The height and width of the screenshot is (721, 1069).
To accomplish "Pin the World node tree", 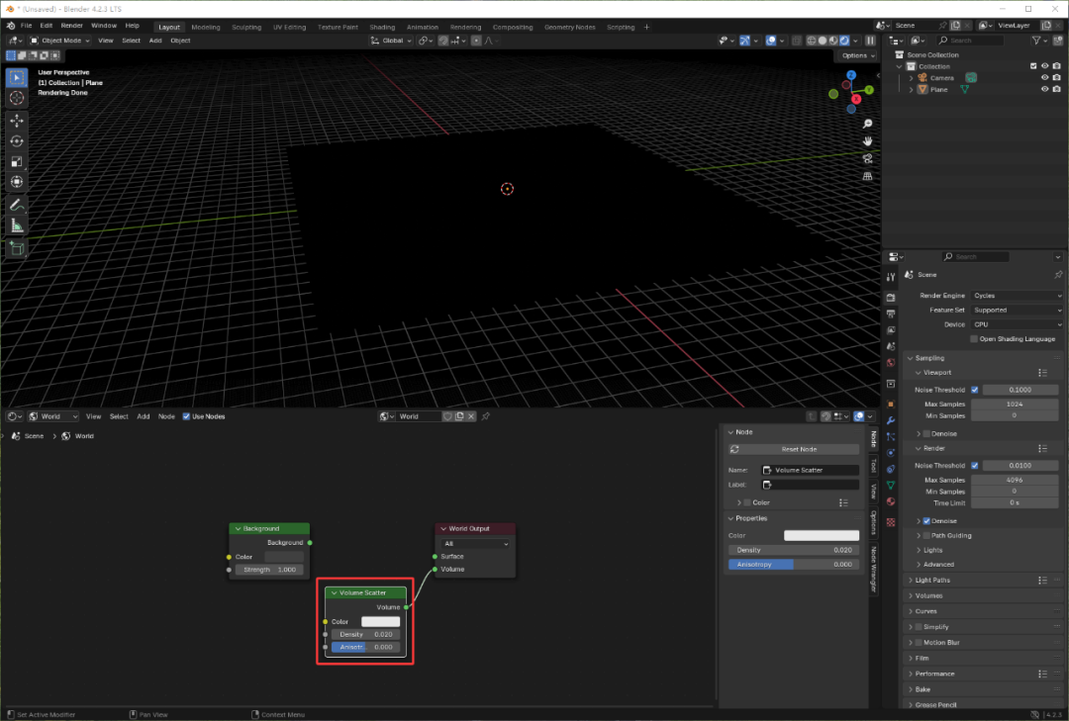I will coord(486,416).
